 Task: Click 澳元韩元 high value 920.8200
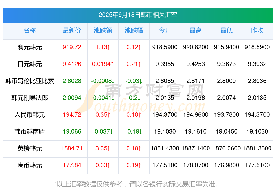(196, 47)
